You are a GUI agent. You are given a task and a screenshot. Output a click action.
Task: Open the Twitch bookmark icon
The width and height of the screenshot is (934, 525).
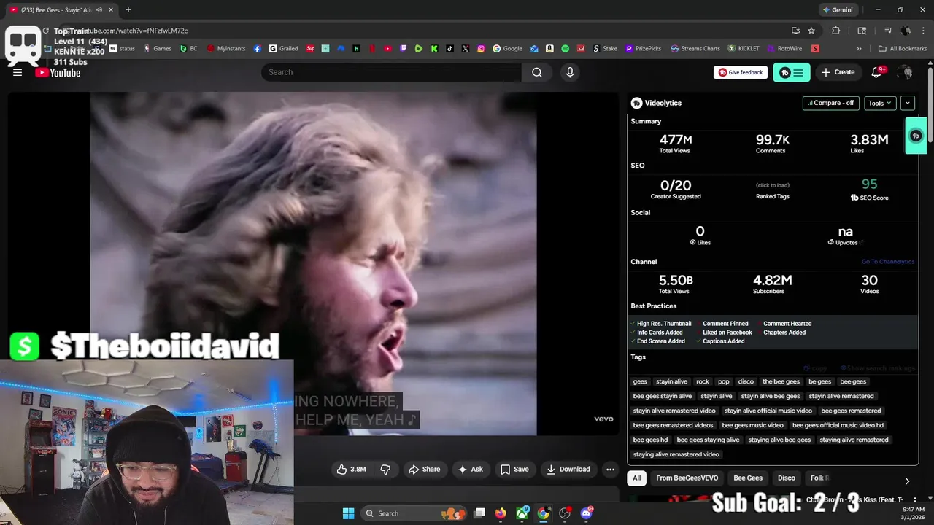404,49
